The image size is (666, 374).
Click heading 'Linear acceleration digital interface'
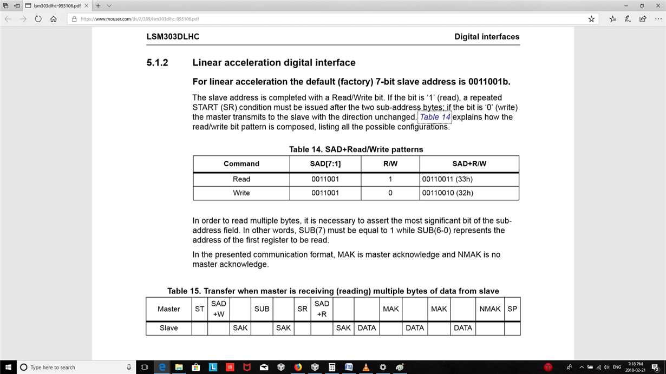(x=274, y=63)
